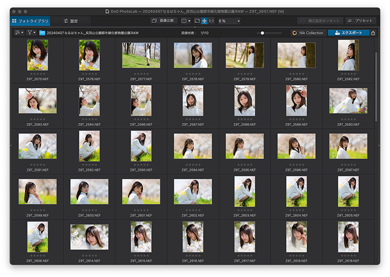Select thumbnail Z9T_2577.NEF
Screen dimensions: 390x277
click(x=141, y=55)
